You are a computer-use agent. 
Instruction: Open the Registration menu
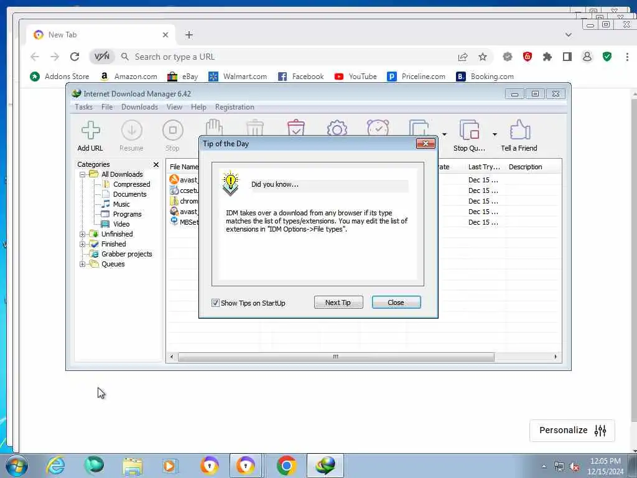click(x=235, y=107)
